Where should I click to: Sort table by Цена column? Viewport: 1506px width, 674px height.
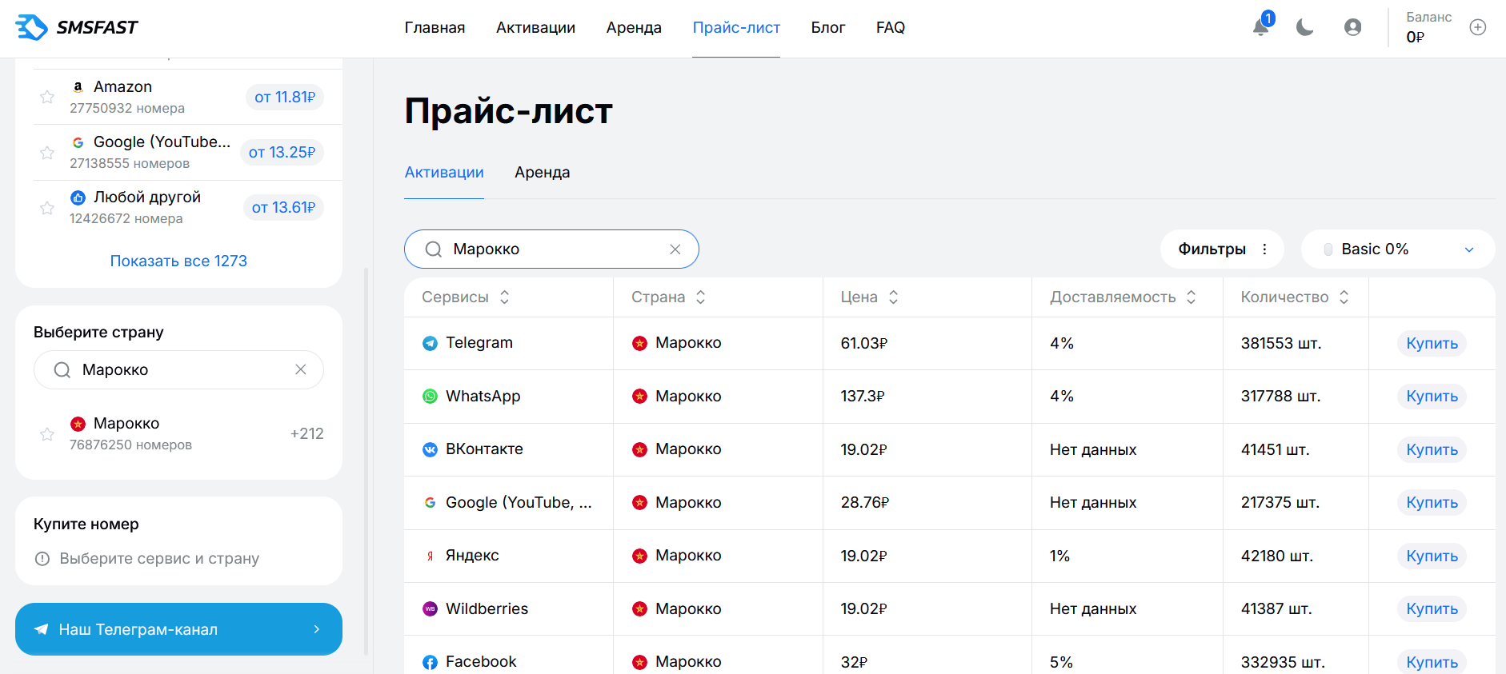coord(870,297)
